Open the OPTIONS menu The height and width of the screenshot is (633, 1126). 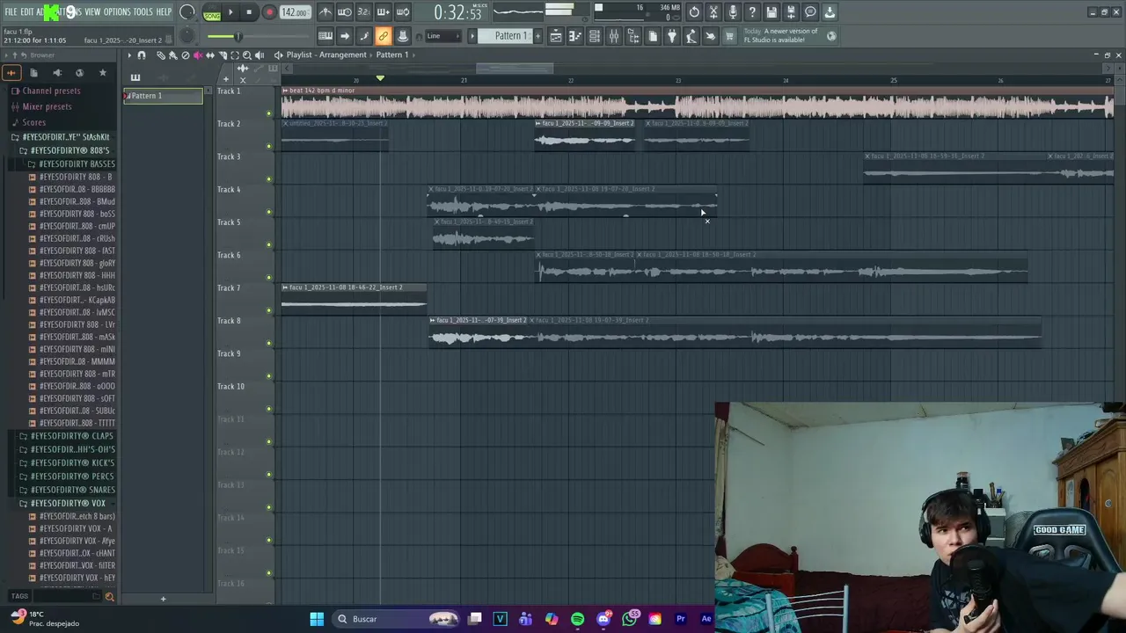coord(117,12)
